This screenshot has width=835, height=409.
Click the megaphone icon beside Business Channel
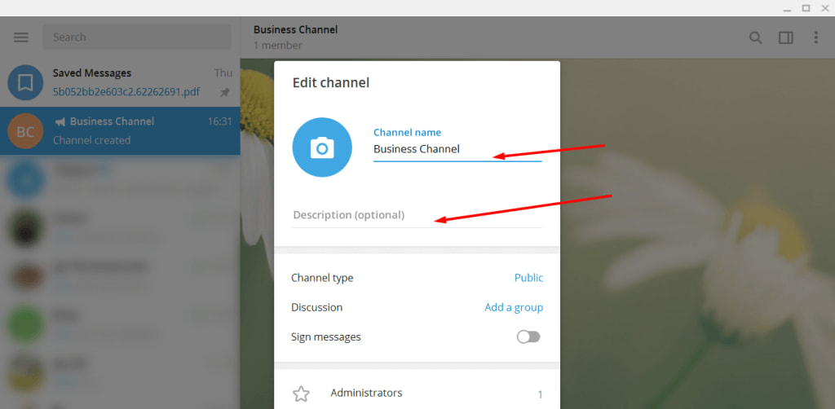60,121
